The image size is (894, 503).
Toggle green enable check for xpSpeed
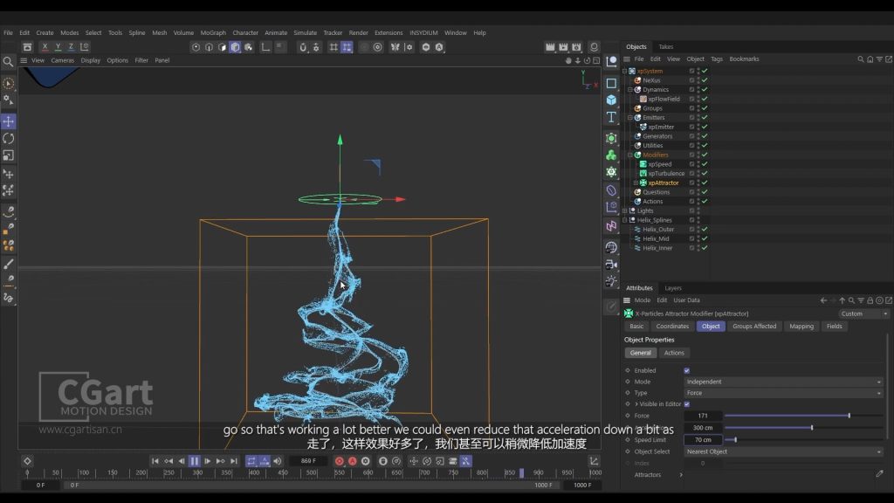tap(705, 164)
